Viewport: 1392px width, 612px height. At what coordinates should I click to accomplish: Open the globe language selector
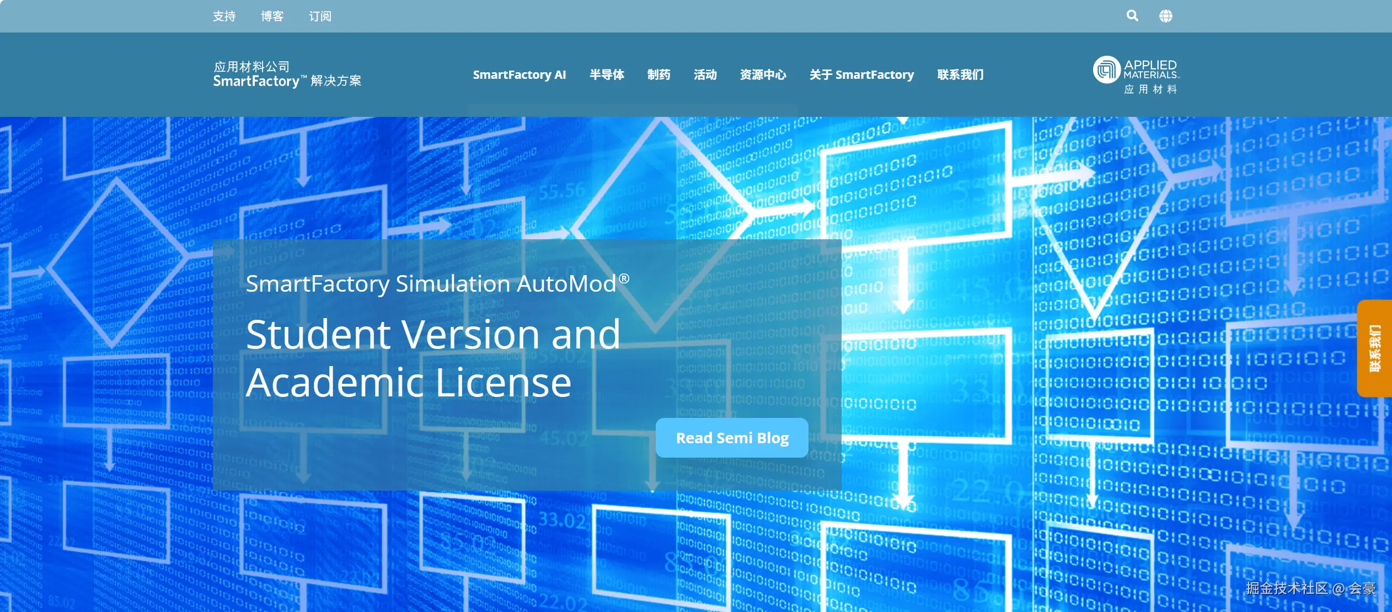point(1165,16)
